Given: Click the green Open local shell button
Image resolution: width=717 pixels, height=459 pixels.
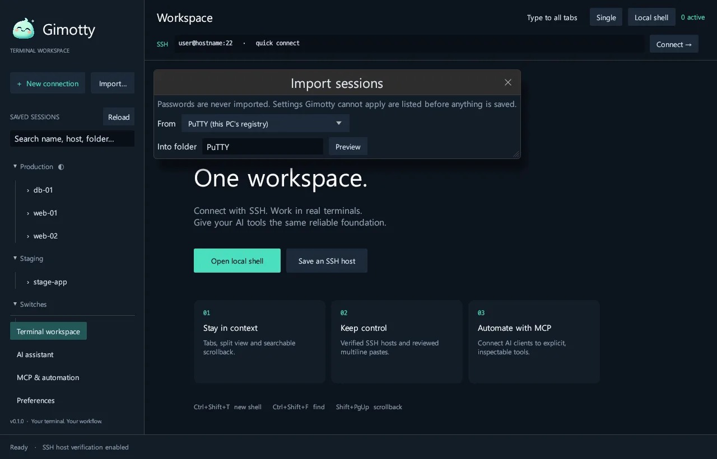Looking at the screenshot, I should click(237, 260).
